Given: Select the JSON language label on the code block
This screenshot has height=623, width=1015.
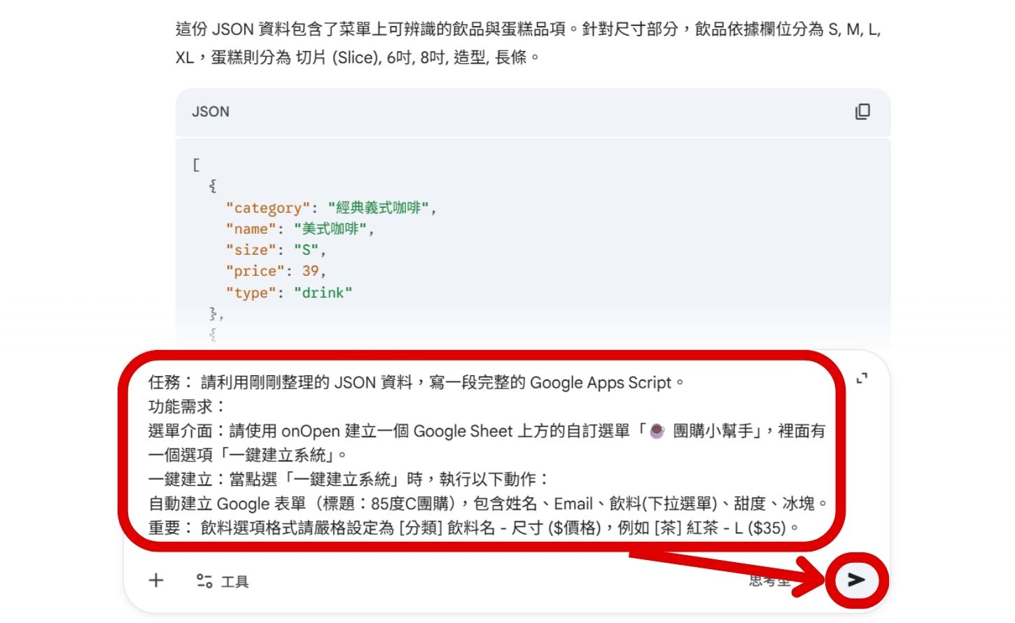Looking at the screenshot, I should tap(210, 111).
